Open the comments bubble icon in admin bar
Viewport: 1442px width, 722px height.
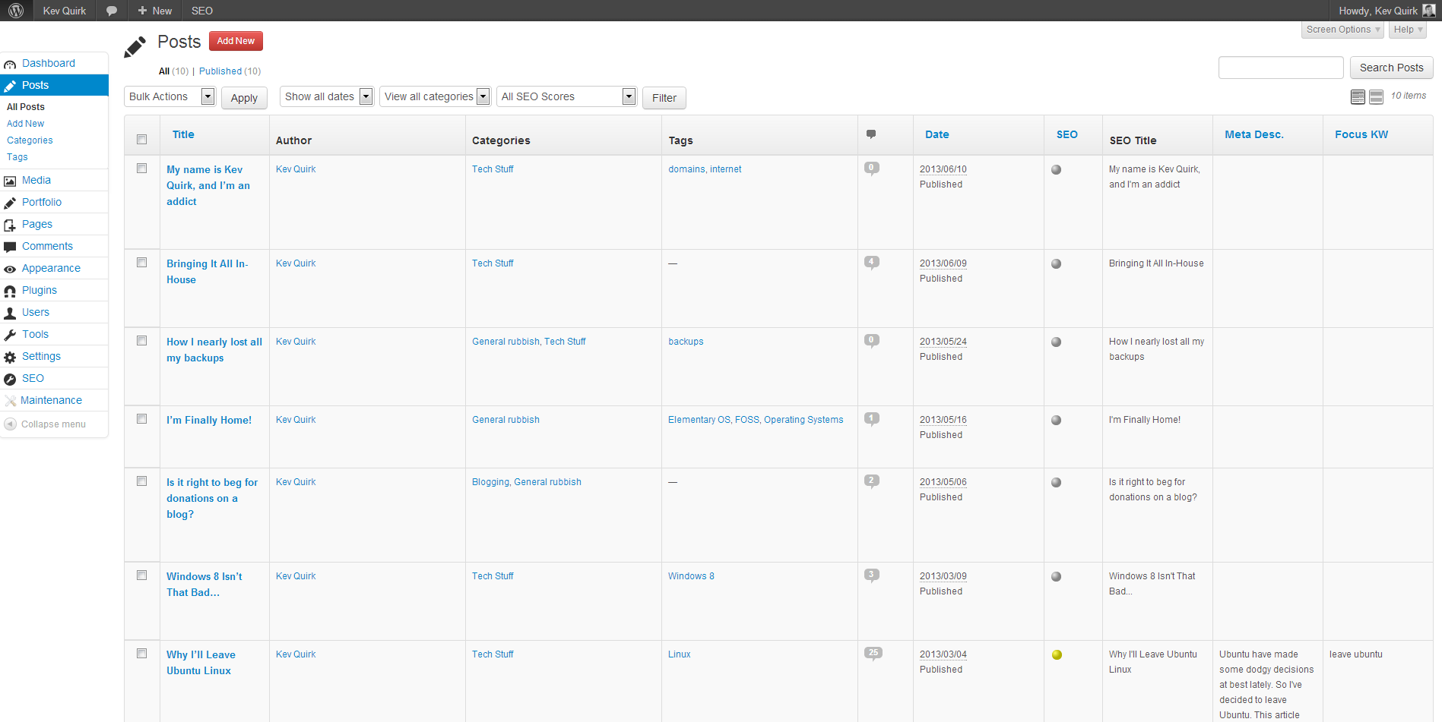point(112,11)
